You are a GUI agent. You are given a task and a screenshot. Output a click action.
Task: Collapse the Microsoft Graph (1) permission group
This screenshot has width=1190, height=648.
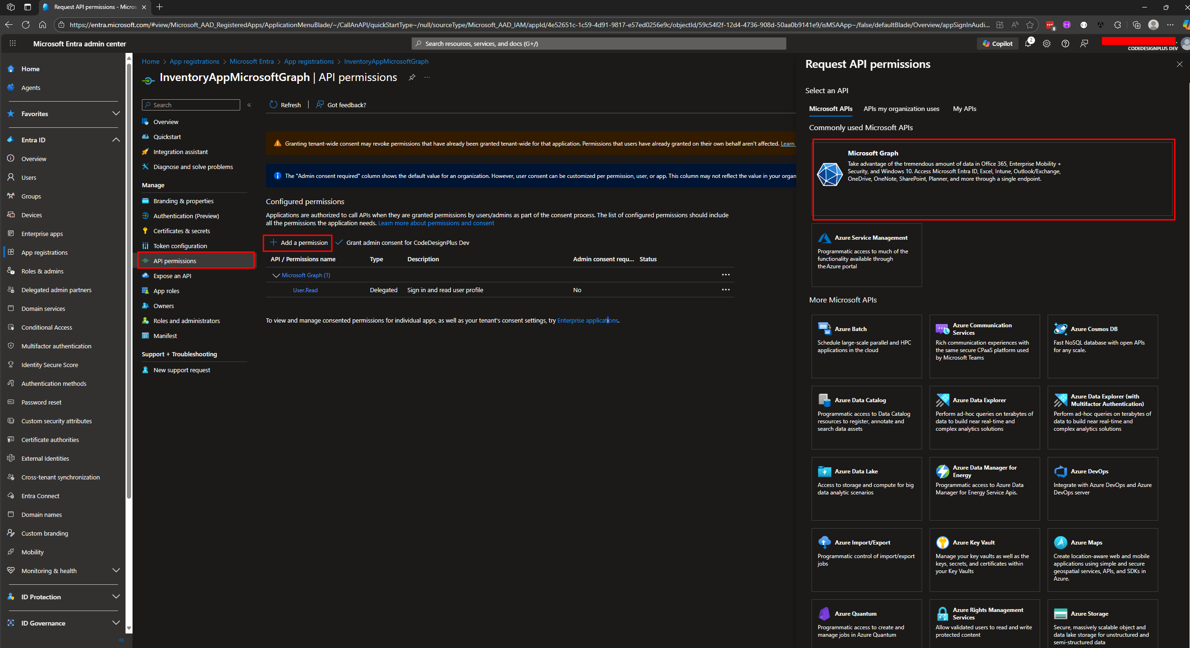click(276, 275)
